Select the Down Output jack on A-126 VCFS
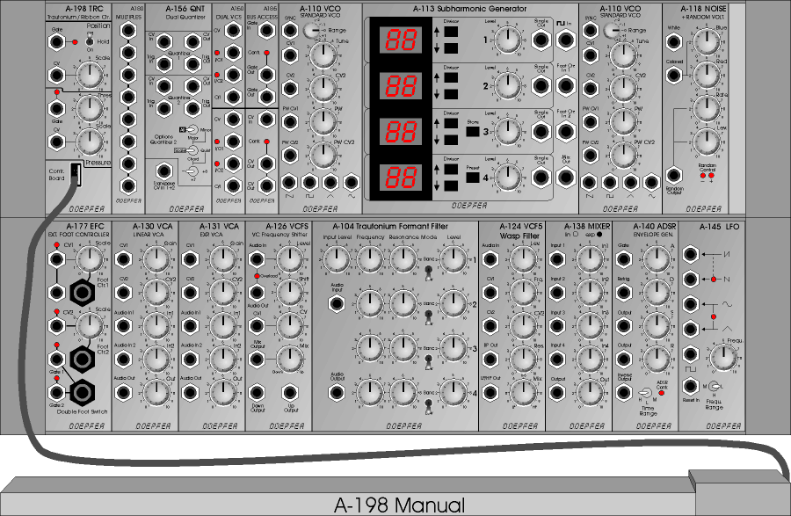 coord(257,392)
